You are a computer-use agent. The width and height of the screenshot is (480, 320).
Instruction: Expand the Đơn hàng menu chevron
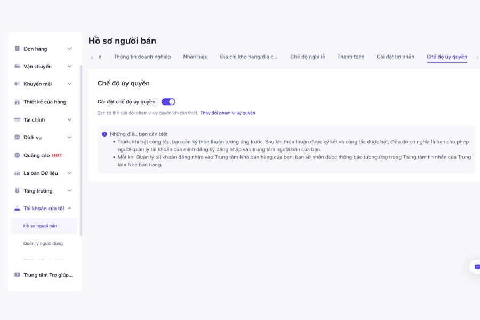tap(69, 49)
